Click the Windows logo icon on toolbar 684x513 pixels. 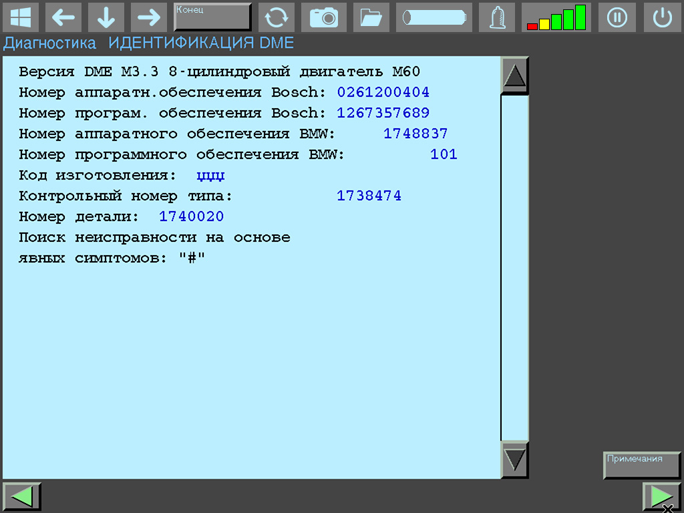pyautogui.click(x=20, y=17)
